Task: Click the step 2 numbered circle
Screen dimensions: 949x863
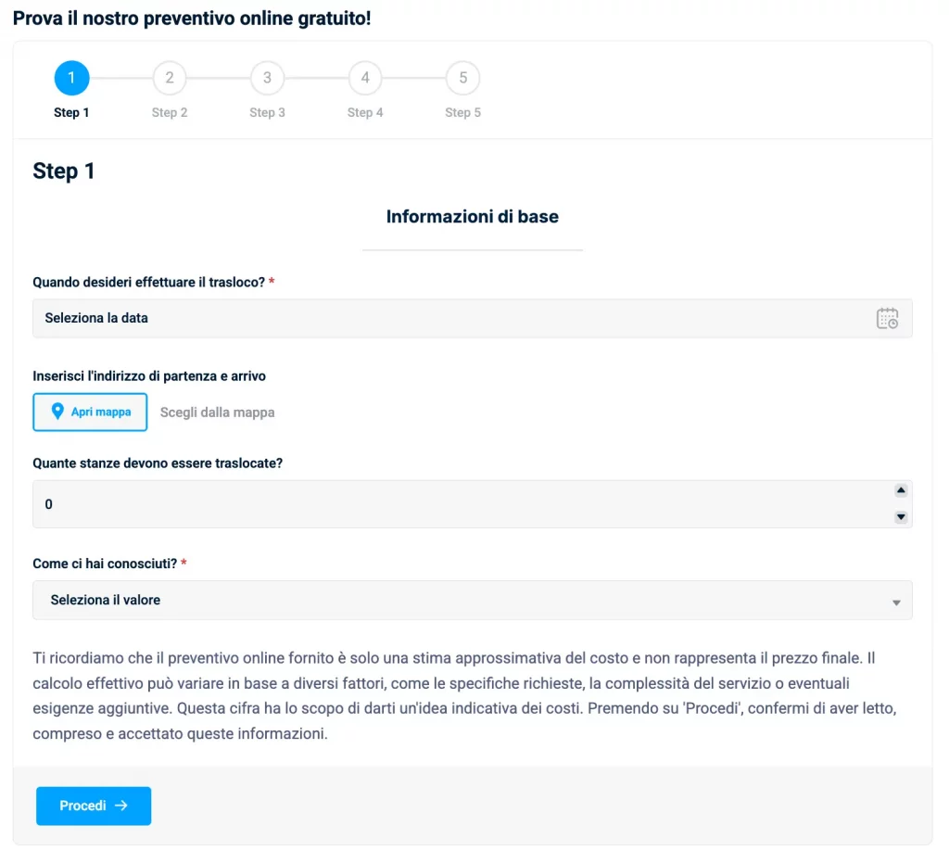Action: pyautogui.click(x=170, y=78)
